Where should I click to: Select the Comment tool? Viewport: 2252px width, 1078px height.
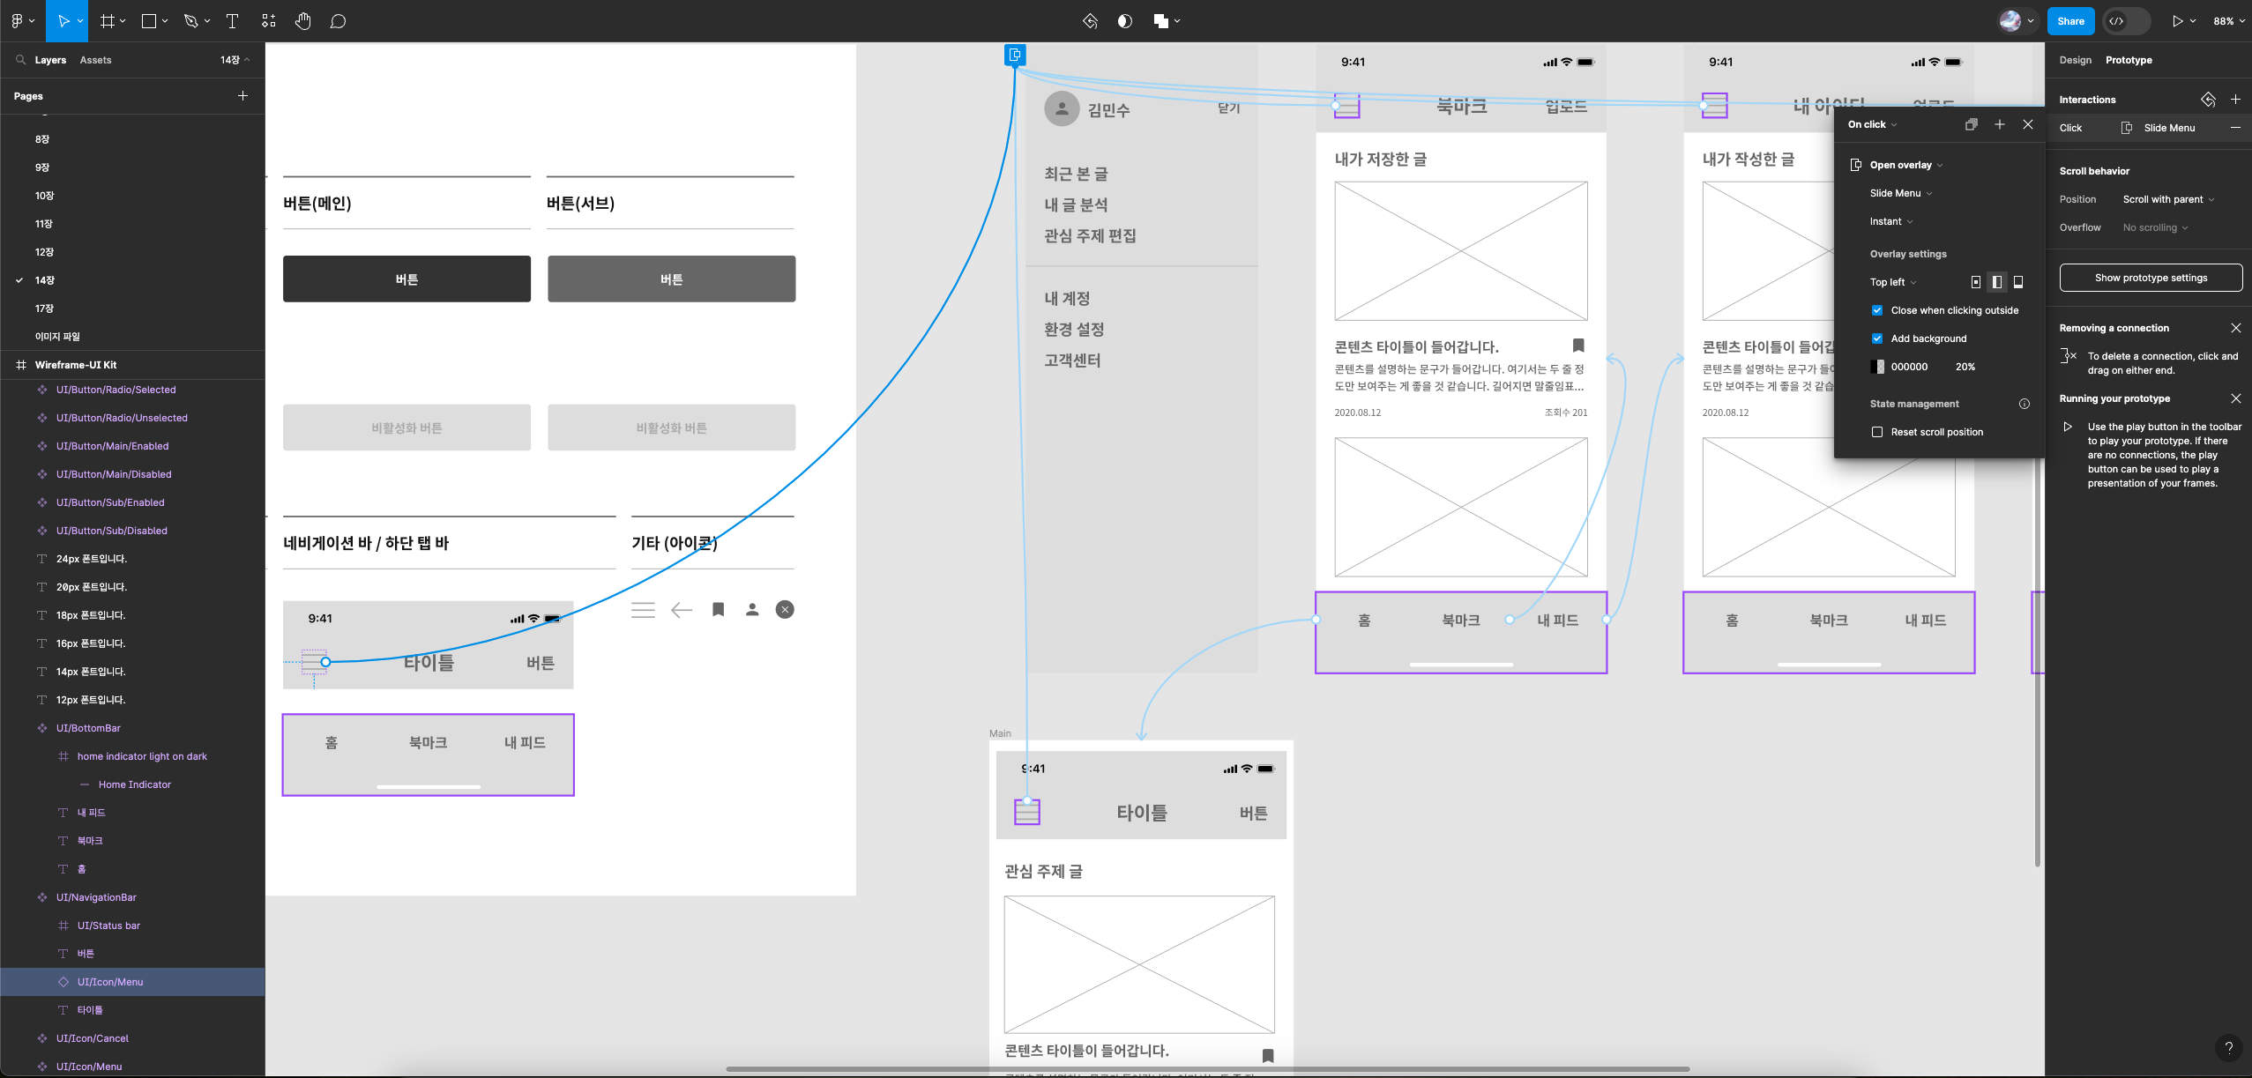(x=338, y=21)
